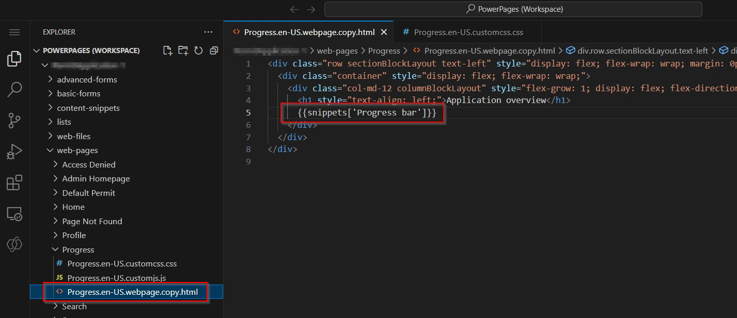737x318 pixels.
Task: Click line number 1 in the gutter
Action: point(248,63)
